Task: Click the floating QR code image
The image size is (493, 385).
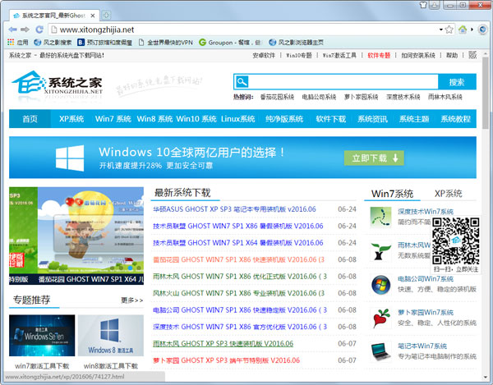Action: tap(455, 241)
